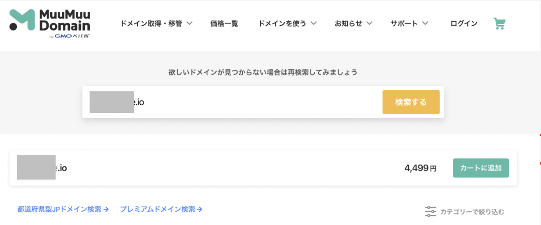Follow the プレミアムドメイン検索 link
The width and height of the screenshot is (541, 225).
tap(158, 210)
